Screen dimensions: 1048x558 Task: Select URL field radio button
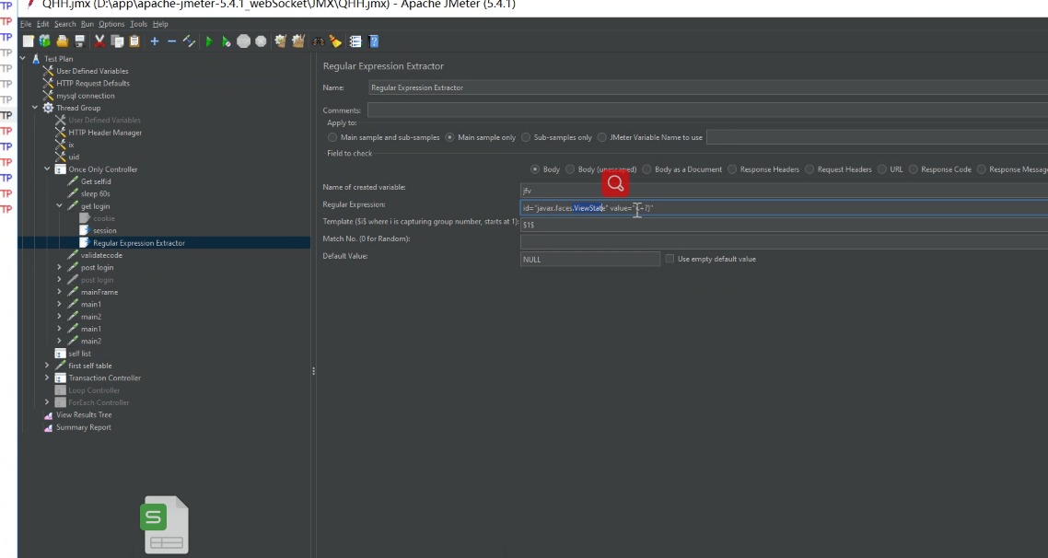pos(882,169)
